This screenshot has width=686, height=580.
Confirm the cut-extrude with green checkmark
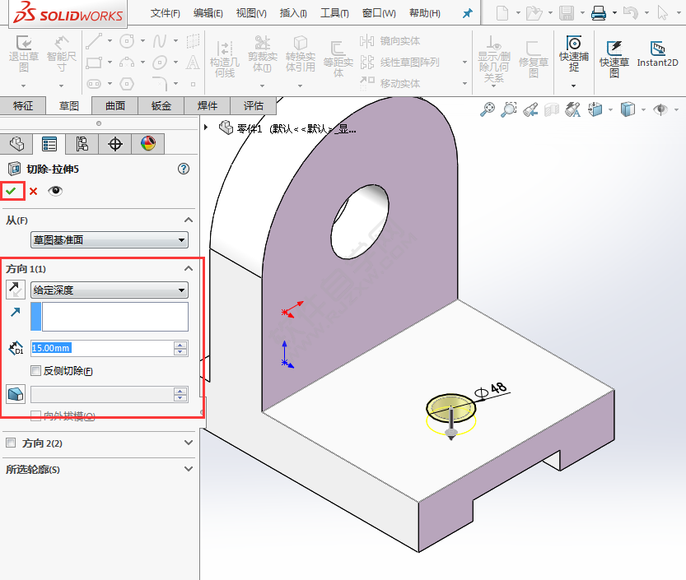tap(12, 190)
